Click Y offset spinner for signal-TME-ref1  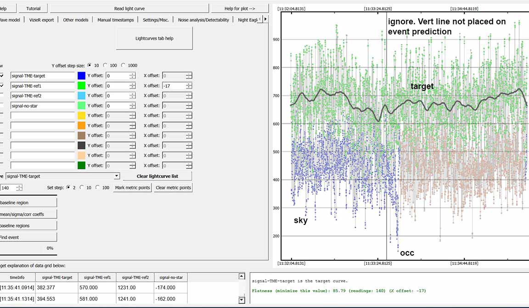click(120, 86)
